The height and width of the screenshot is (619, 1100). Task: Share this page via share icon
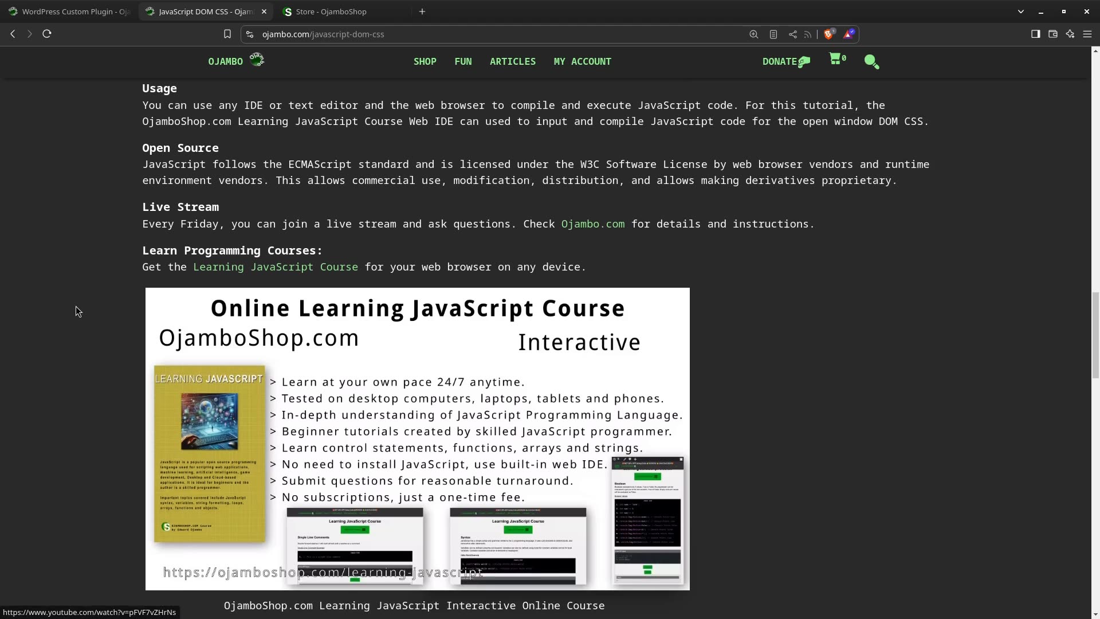point(792,34)
